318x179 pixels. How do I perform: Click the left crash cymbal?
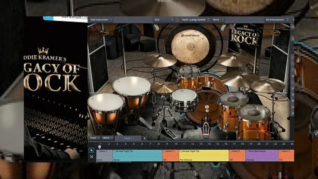160,60
